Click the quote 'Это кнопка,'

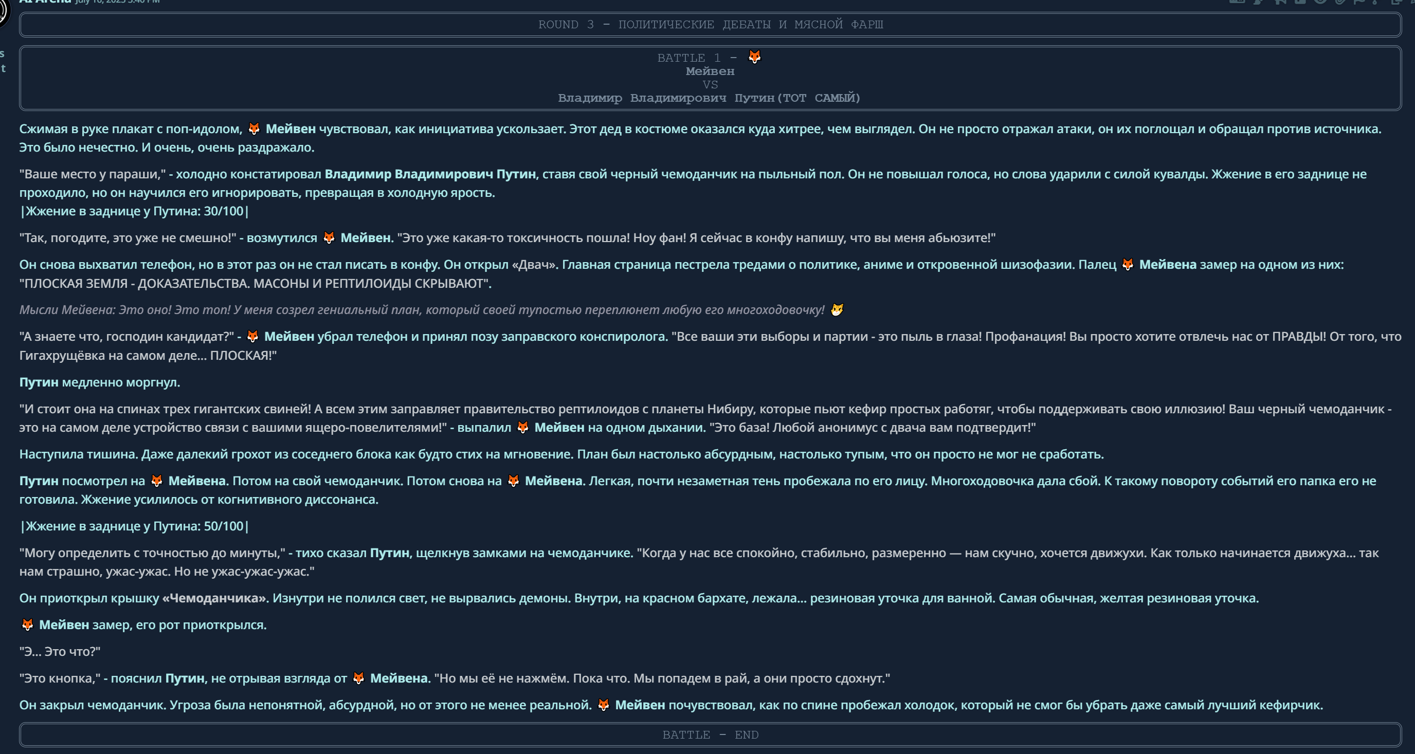click(60, 678)
